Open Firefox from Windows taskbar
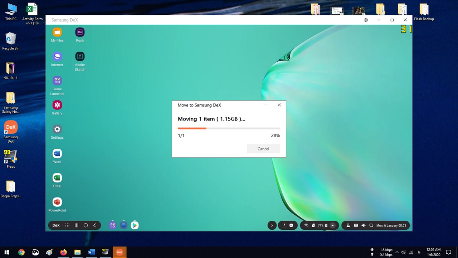This screenshot has height=258, width=458. [x=63, y=252]
